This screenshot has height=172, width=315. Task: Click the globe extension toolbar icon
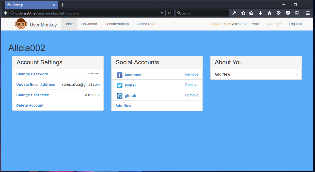point(278,13)
